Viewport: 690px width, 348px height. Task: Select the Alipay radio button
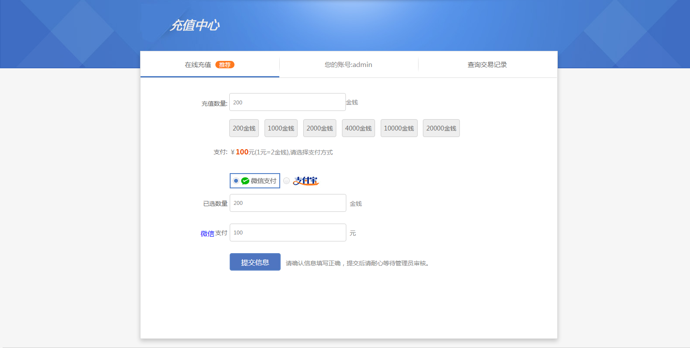[286, 181]
